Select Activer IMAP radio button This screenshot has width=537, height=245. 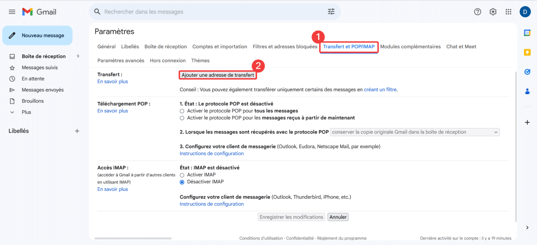(182, 175)
